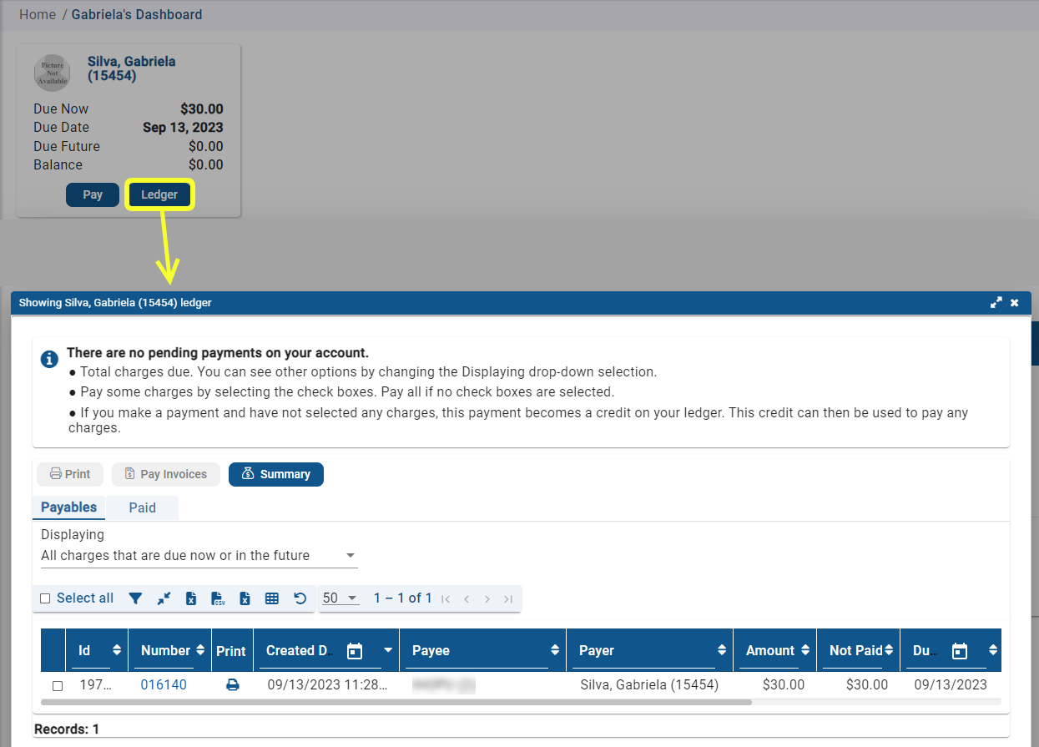Click the collapse arrows icon in toolbar
Screen dimensions: 1039x747
[x=164, y=598]
